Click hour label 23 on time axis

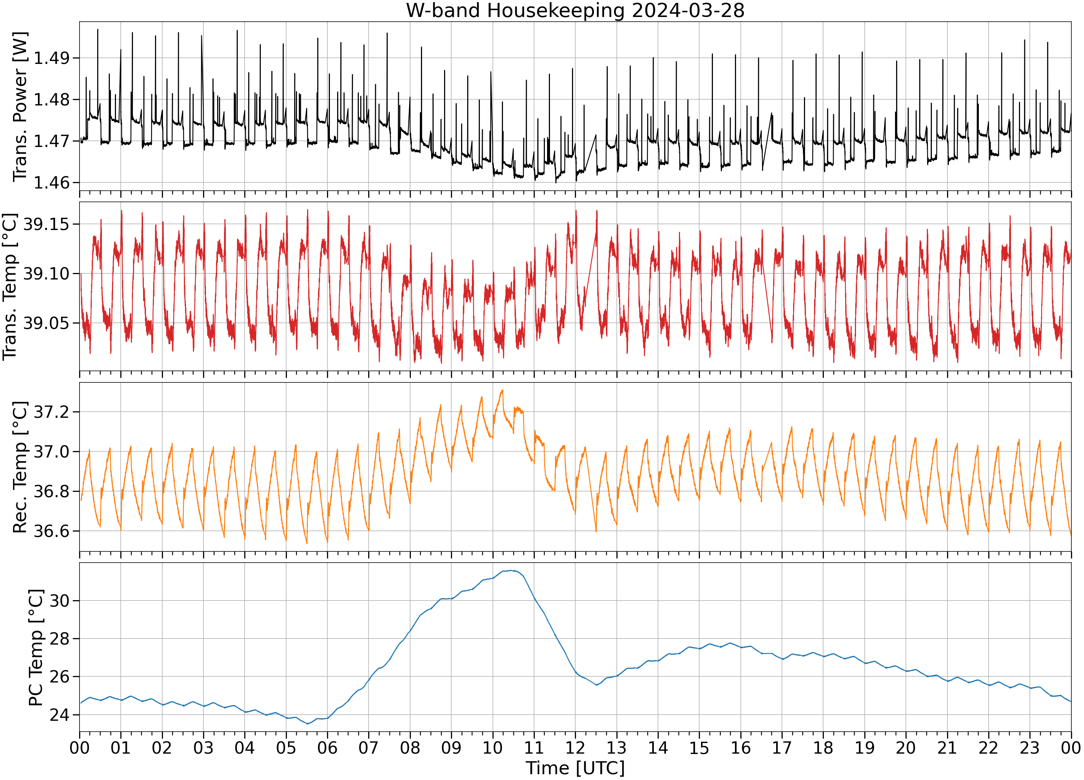1030,747
